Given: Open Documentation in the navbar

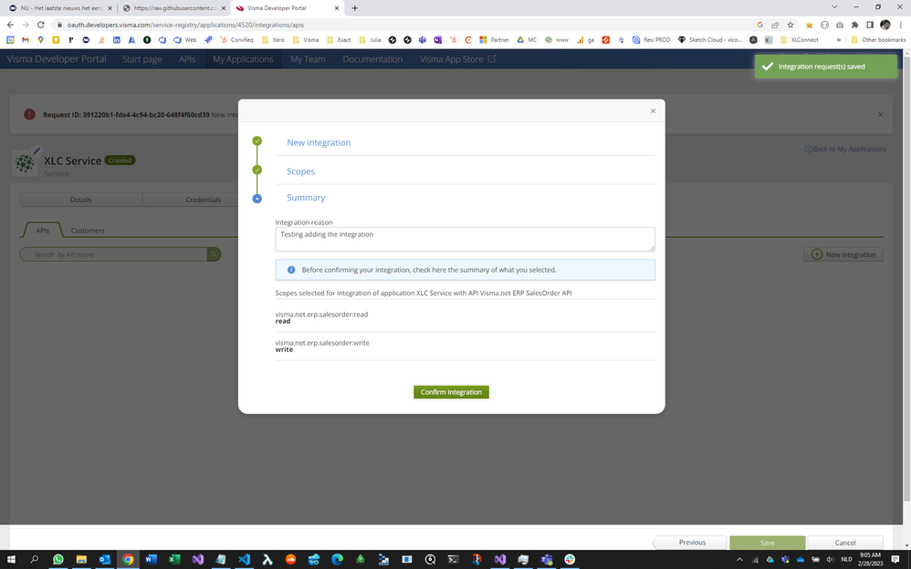Looking at the screenshot, I should pyautogui.click(x=372, y=59).
